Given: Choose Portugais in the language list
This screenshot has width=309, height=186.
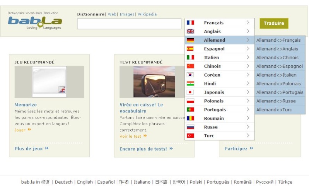Looking at the screenshot, I should point(220,109).
